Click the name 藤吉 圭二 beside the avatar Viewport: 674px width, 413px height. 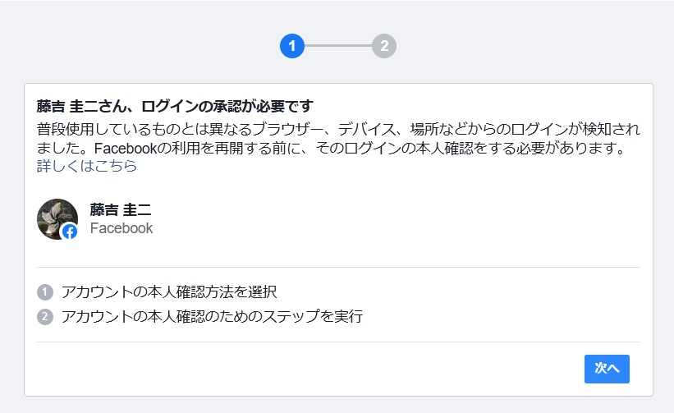(x=121, y=209)
